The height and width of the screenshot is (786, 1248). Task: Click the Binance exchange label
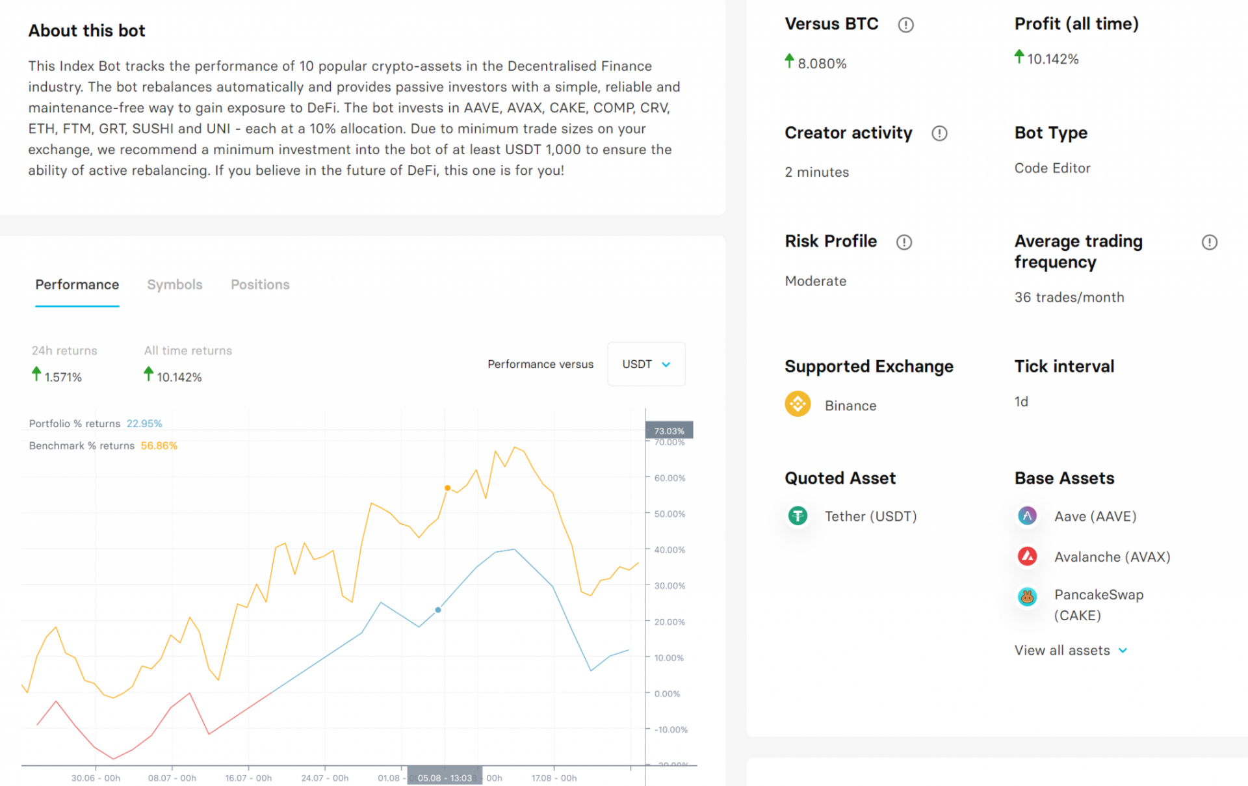(850, 406)
